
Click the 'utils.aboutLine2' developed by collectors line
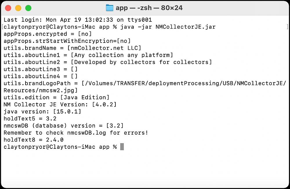[108, 62]
